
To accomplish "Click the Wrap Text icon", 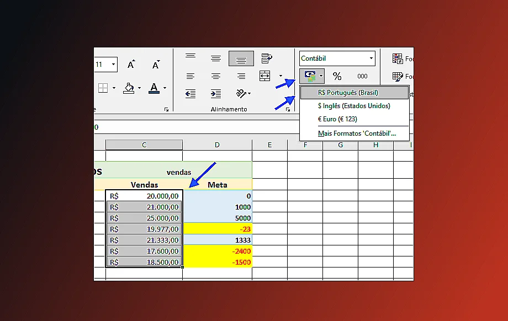I will coord(267,58).
